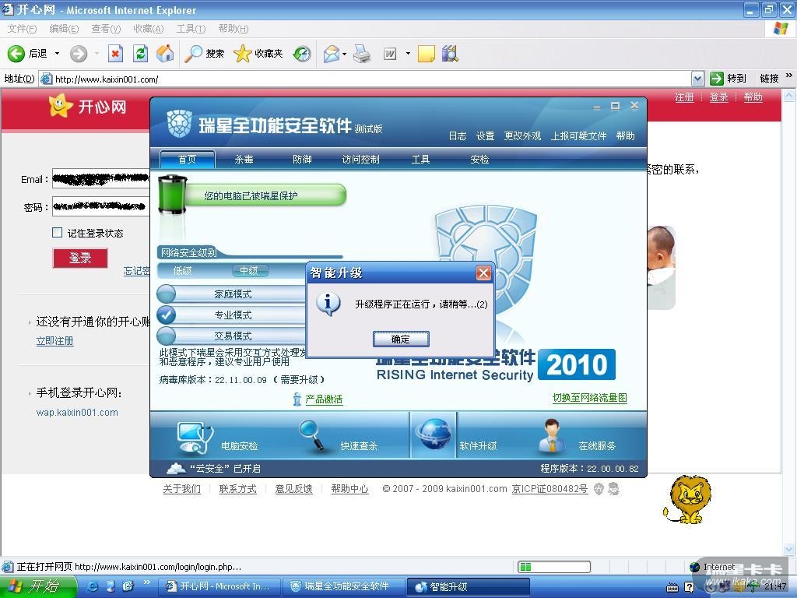This screenshot has height=598, width=797.
Task: Open 工具 menu in Internet Explorer
Action: (x=191, y=29)
